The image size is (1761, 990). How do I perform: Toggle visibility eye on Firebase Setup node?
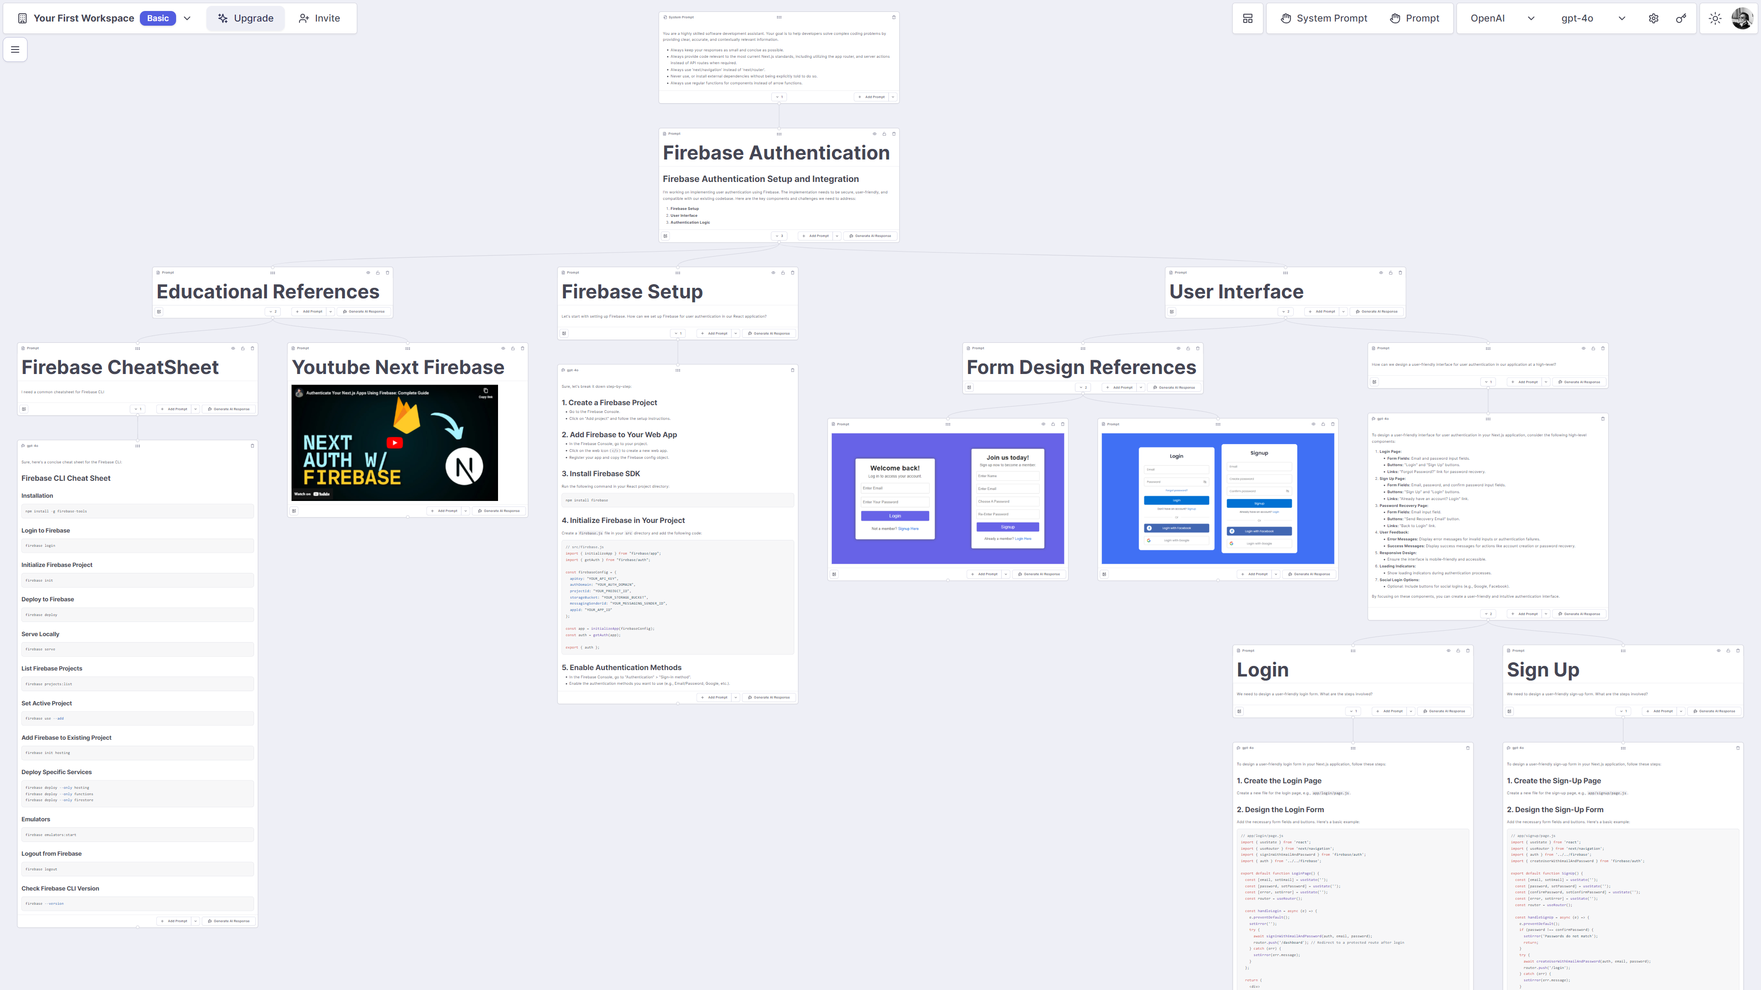[x=773, y=273]
